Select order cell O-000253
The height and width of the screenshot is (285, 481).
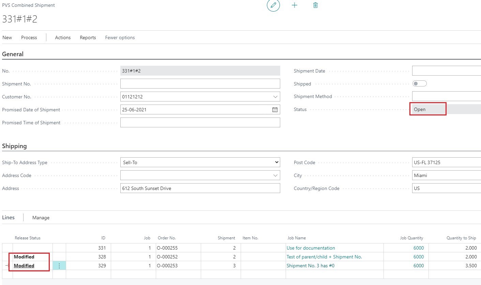(178, 266)
